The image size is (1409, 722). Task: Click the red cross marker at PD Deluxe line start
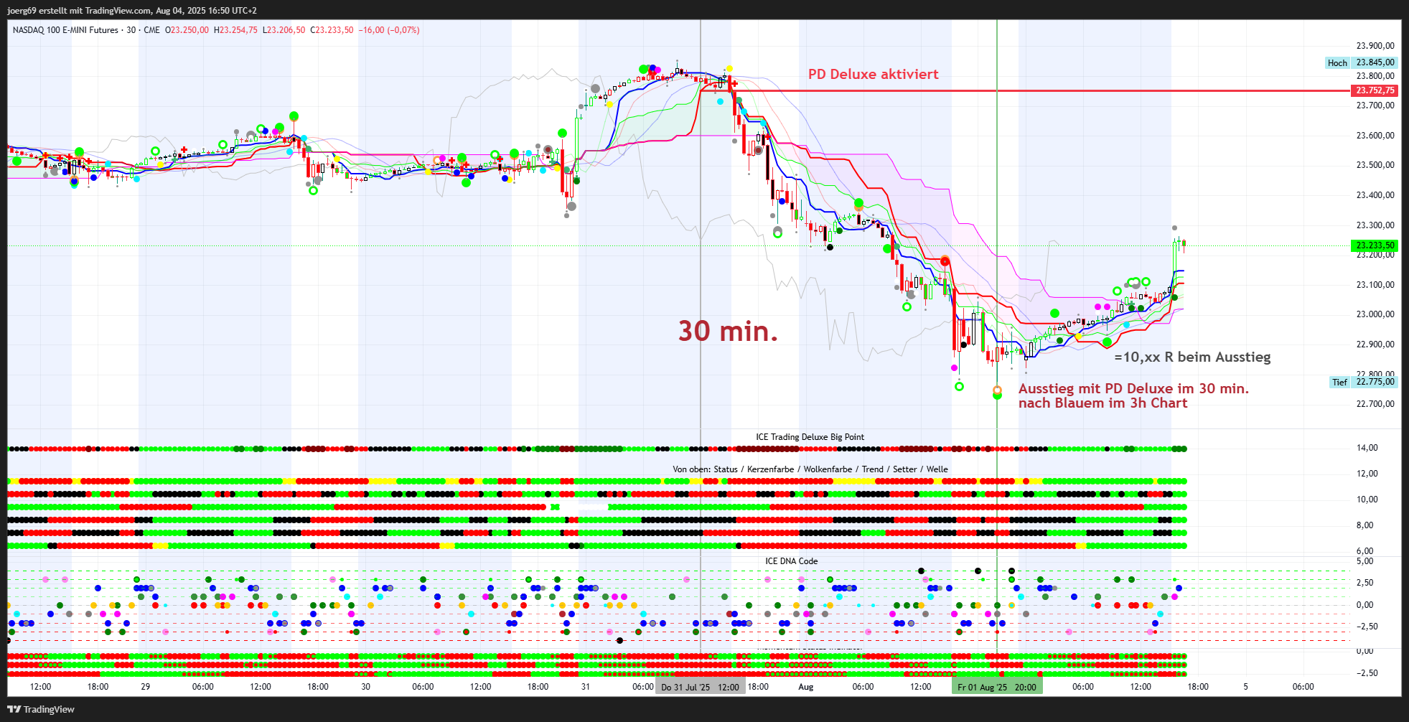pos(734,84)
